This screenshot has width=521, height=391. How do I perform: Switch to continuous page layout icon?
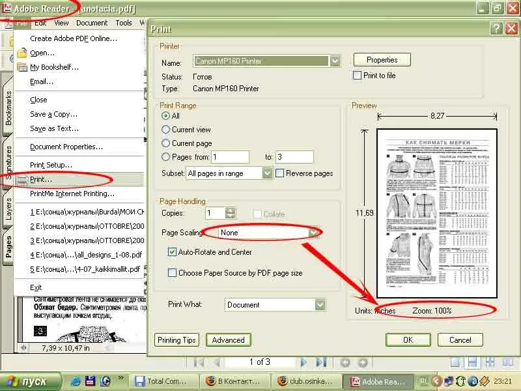pyautogui.click(x=473, y=362)
